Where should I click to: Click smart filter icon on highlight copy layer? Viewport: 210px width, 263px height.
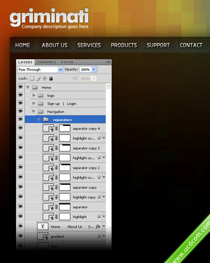[x=99, y=197]
